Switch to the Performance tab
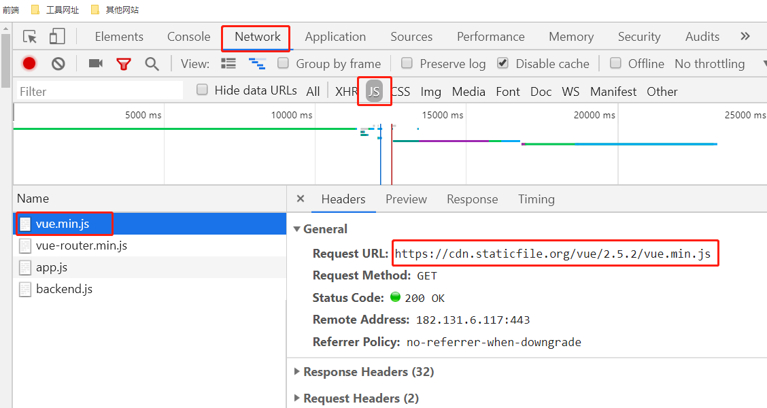 pyautogui.click(x=491, y=37)
